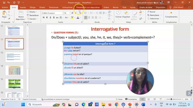The height and width of the screenshot is (108, 193).
Task: Open Complementos add-ins
Action: (x=171, y=15)
